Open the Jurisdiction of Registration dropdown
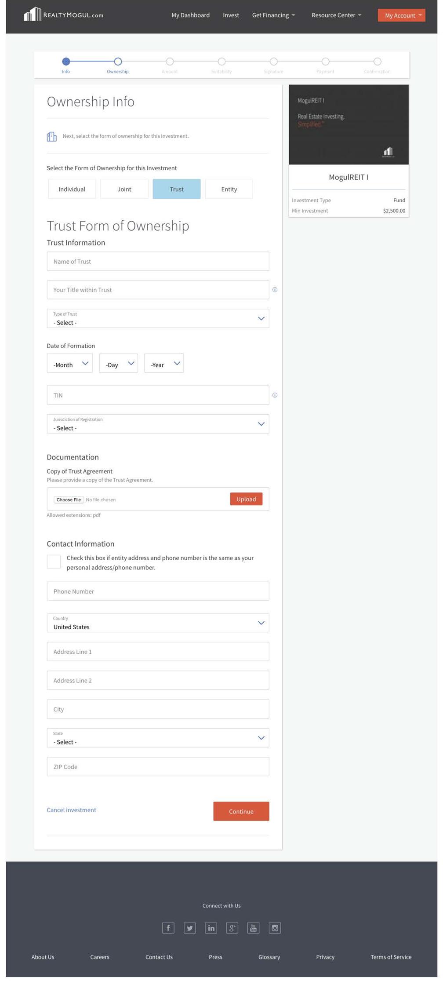This screenshot has width=443, height=981. point(158,424)
